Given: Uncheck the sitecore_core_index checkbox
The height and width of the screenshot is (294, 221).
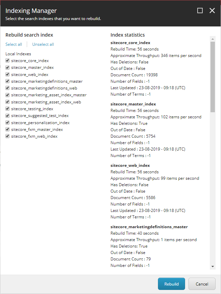Looking at the screenshot, I should 7,61.
